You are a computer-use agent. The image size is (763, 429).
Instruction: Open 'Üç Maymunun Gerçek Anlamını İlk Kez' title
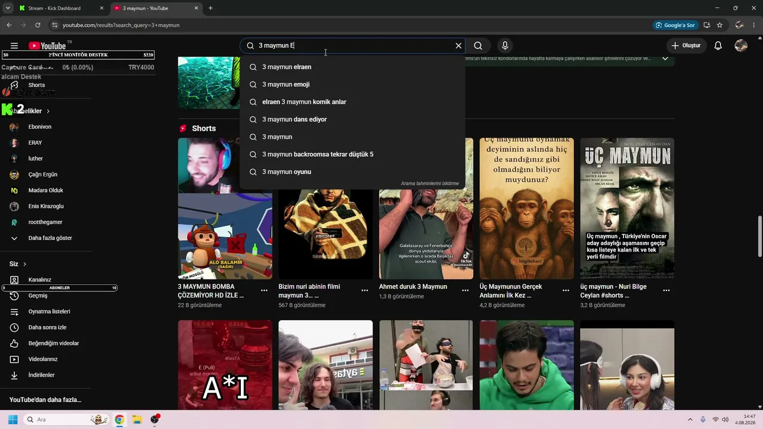click(x=511, y=291)
